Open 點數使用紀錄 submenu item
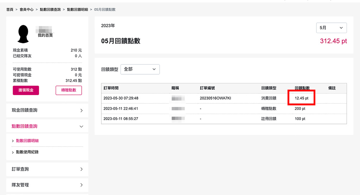 coord(27,152)
